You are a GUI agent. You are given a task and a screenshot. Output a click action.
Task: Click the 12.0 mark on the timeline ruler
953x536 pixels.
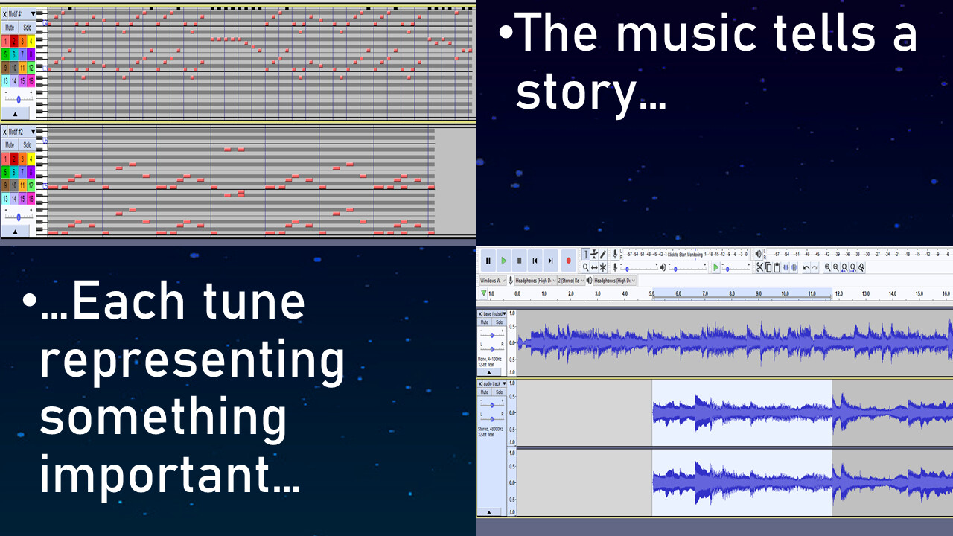(838, 294)
